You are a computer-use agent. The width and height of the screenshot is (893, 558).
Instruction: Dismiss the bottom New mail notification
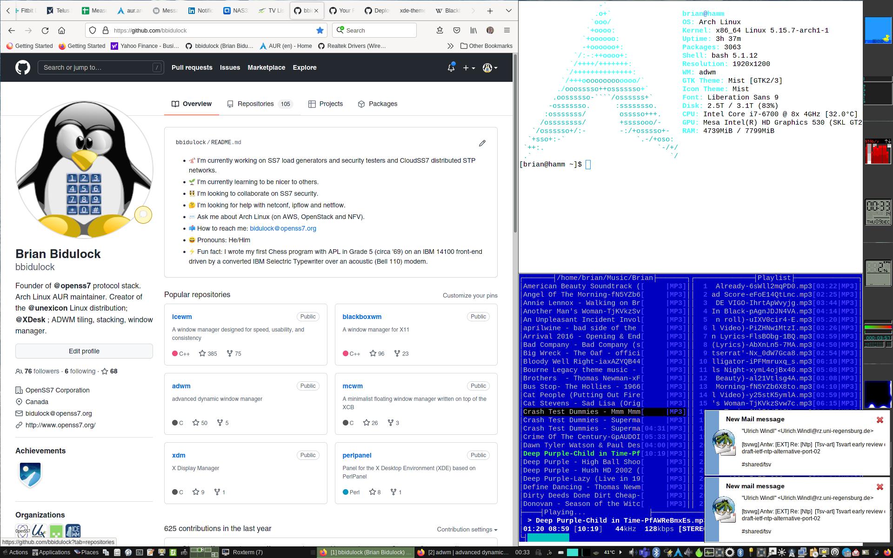click(x=880, y=487)
